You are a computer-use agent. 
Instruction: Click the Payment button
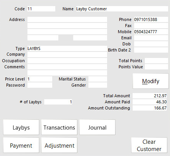(x=21, y=145)
